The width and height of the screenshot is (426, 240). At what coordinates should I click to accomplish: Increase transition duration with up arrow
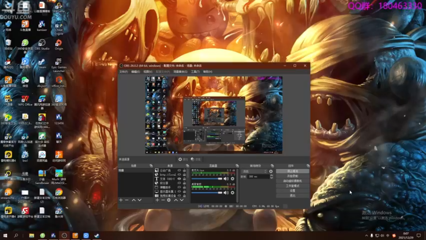[272, 175]
